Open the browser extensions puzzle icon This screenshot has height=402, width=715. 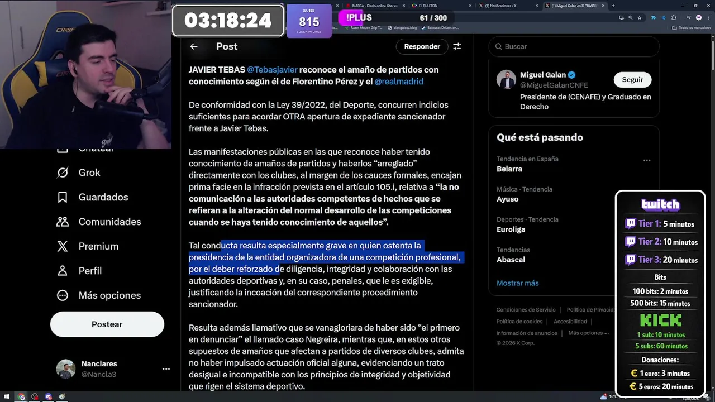click(674, 18)
